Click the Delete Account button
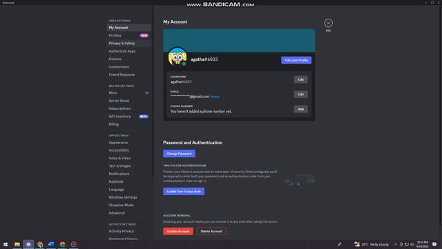 click(211, 231)
